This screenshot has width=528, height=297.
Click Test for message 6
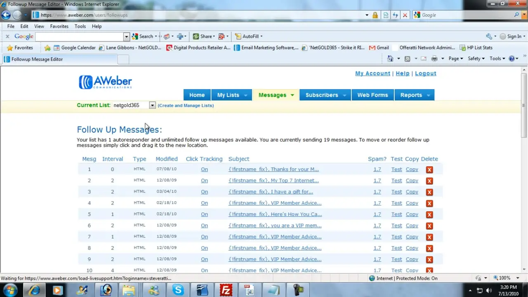coord(396,226)
